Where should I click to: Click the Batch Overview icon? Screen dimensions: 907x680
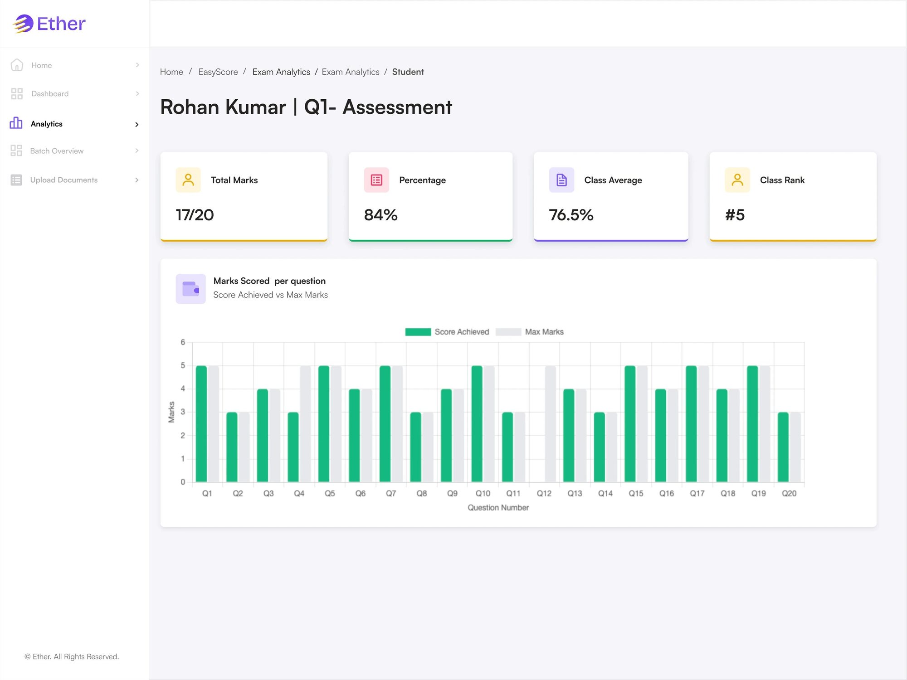(x=16, y=151)
